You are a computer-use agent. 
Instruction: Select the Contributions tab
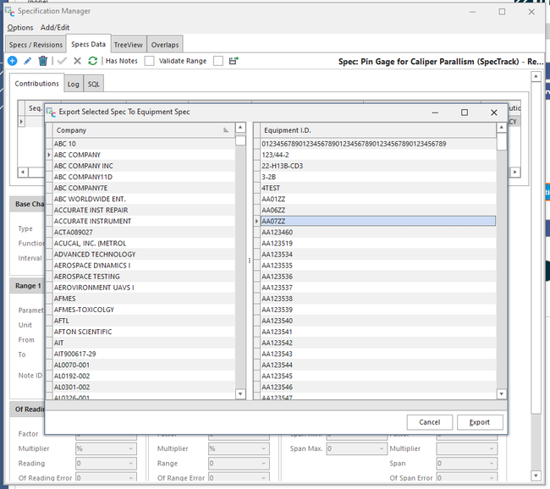(37, 84)
